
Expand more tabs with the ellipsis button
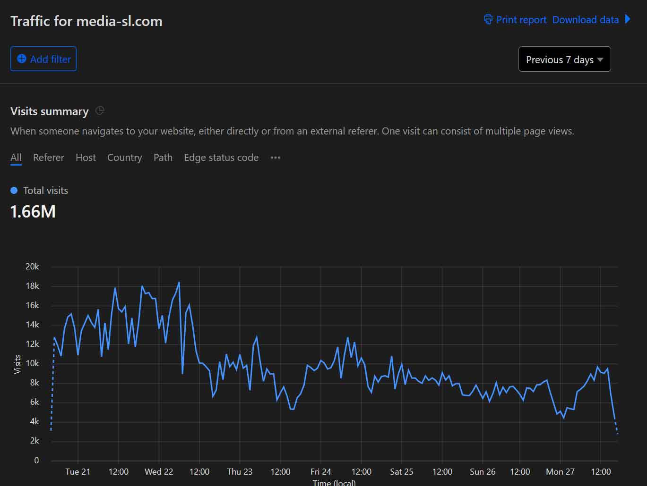(276, 158)
